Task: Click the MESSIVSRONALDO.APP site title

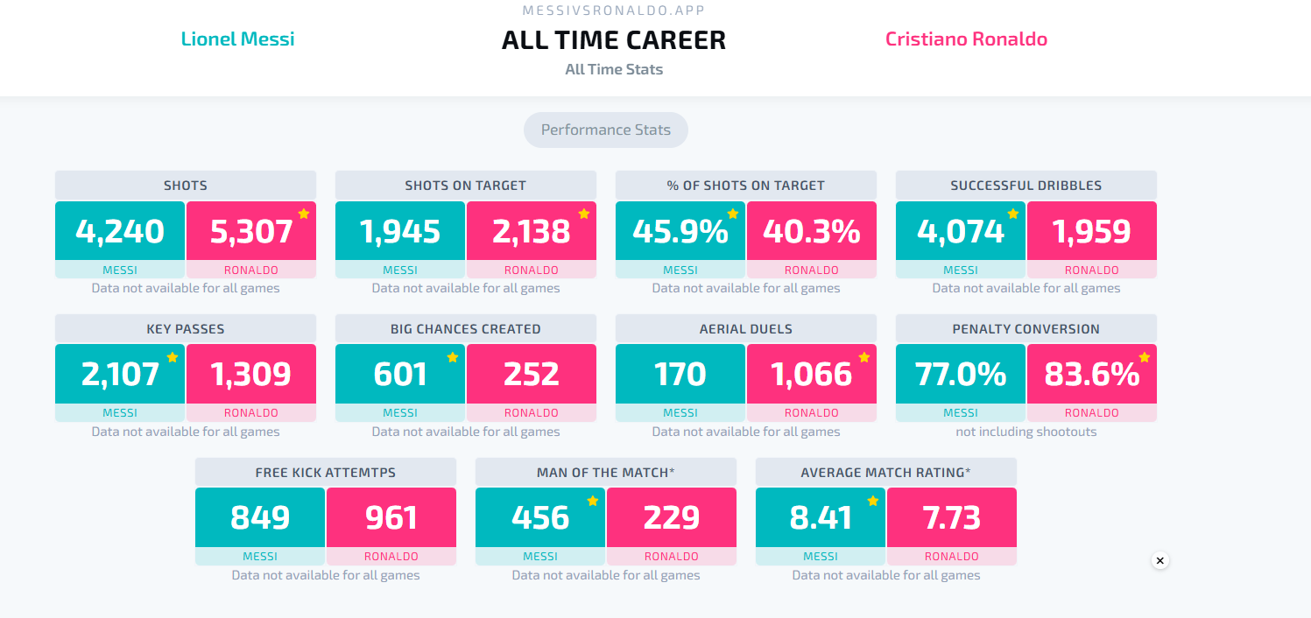Action: [x=614, y=11]
